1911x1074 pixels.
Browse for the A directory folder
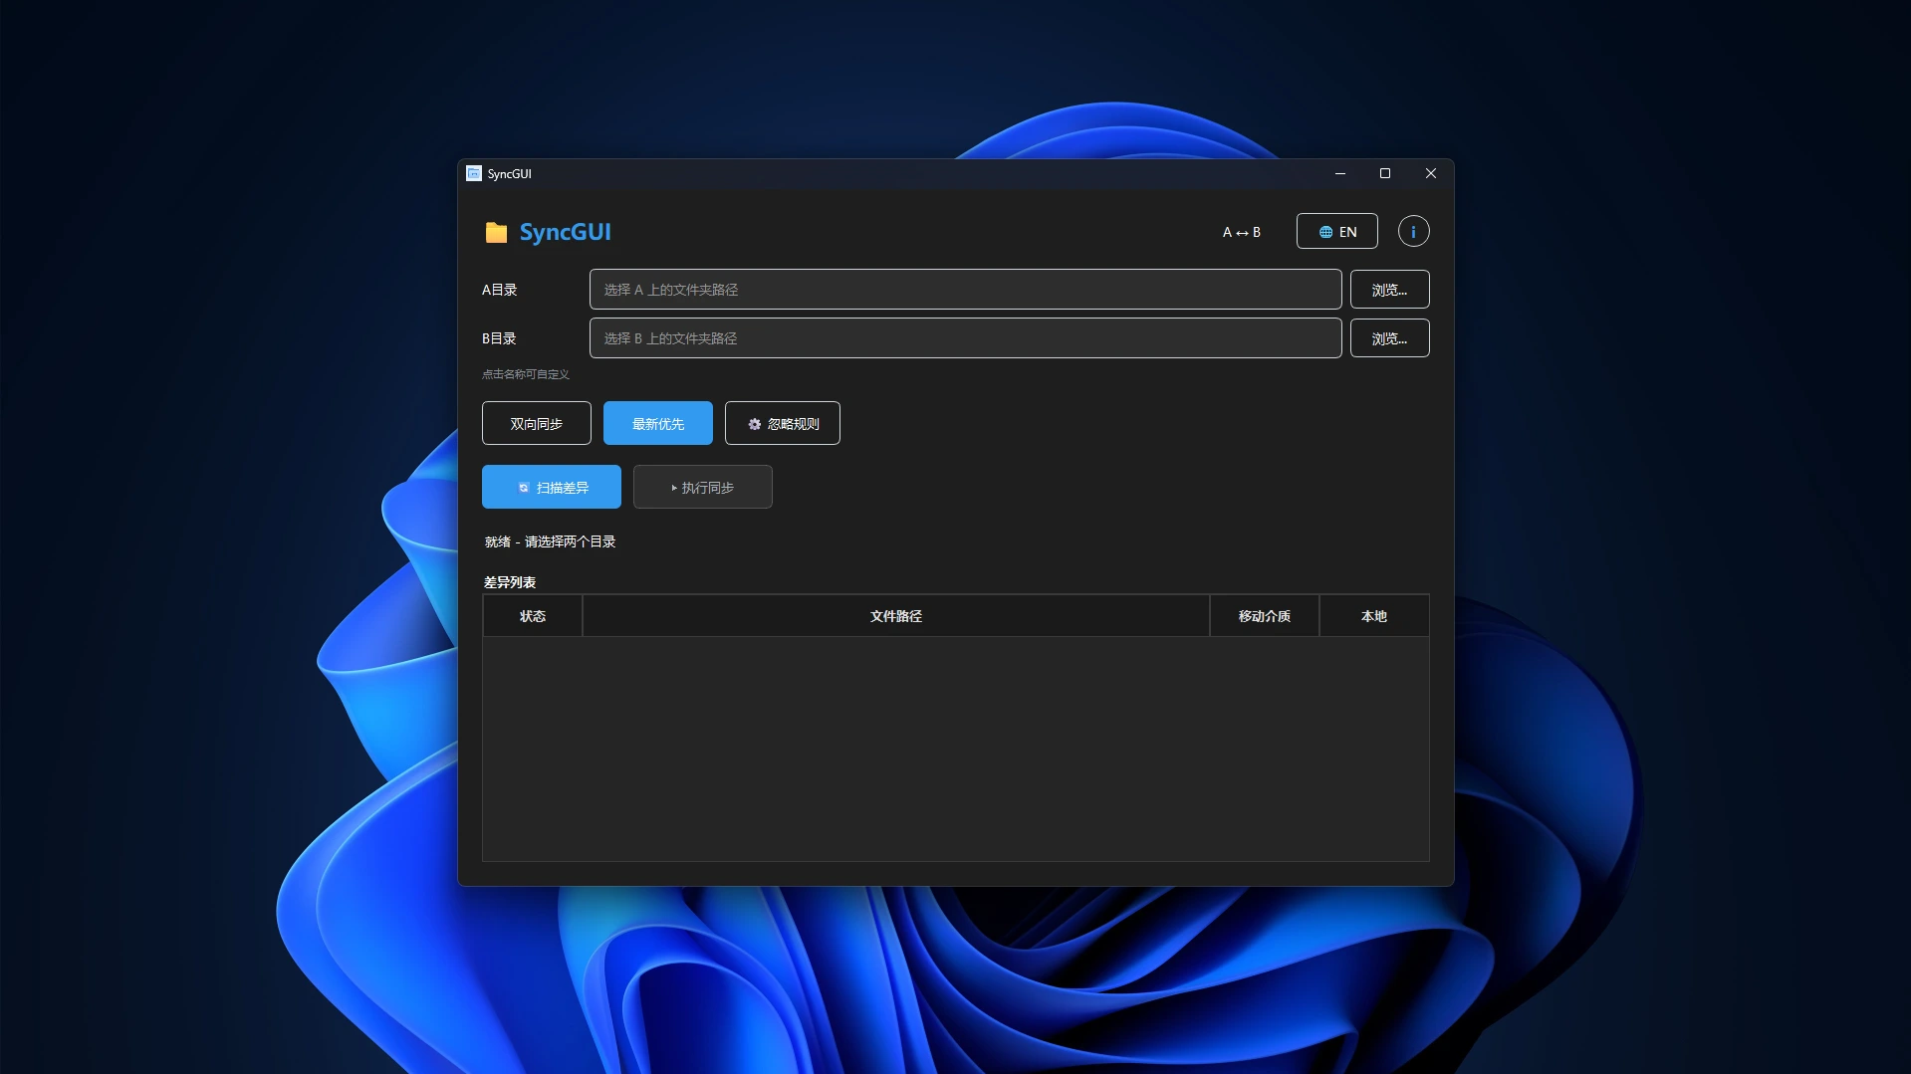(x=1389, y=290)
